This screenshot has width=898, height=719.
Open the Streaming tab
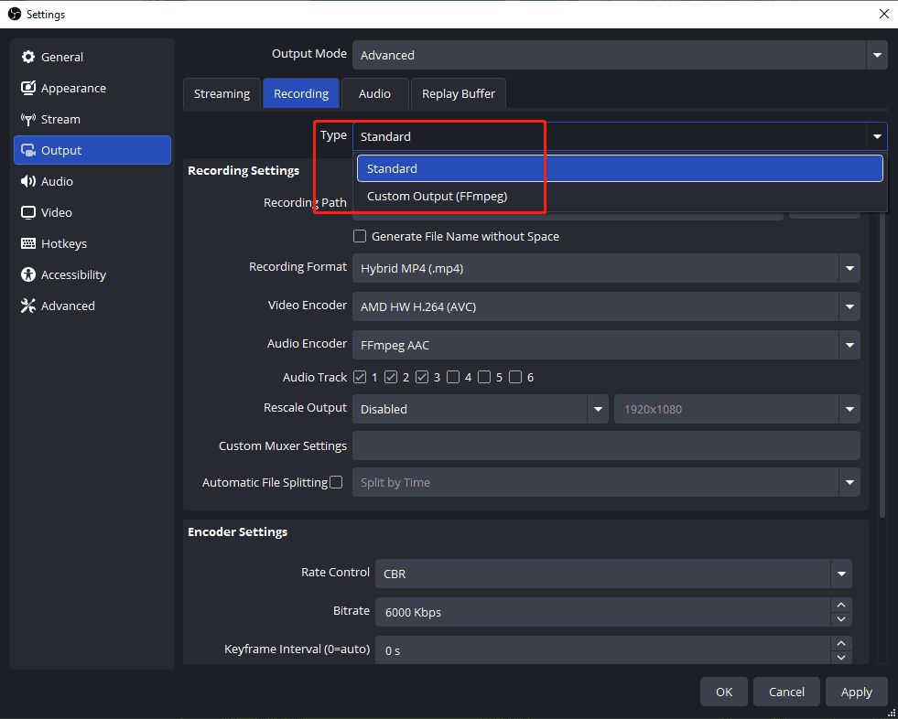click(x=222, y=93)
